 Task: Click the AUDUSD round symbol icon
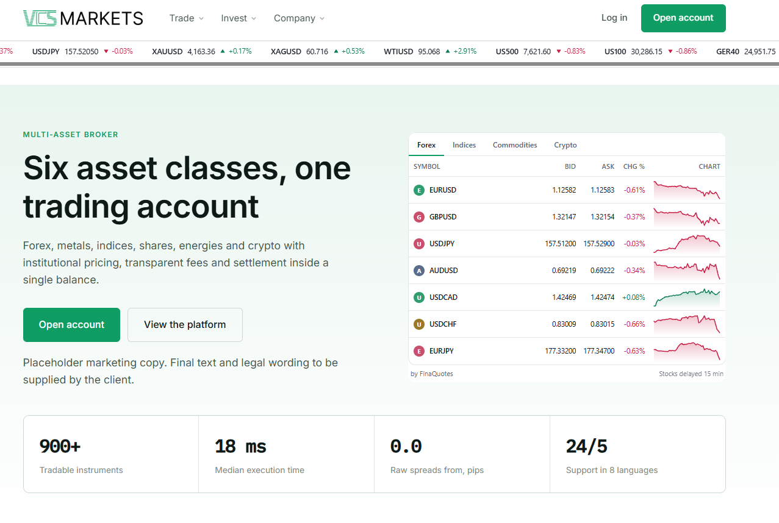pos(418,271)
